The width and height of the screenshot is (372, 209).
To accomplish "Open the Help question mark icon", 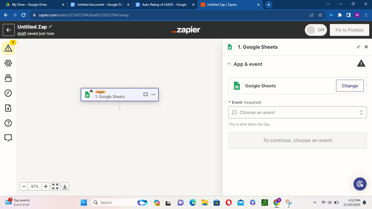I will click(x=8, y=123).
